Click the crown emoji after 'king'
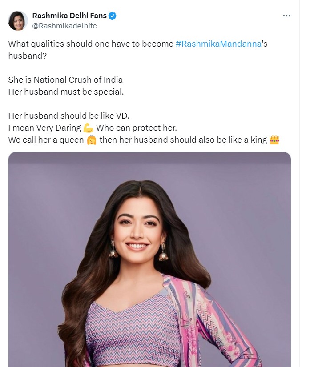 click(x=274, y=140)
